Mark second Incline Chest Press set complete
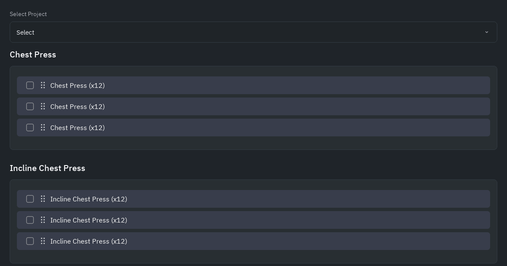507x266 pixels. point(30,220)
